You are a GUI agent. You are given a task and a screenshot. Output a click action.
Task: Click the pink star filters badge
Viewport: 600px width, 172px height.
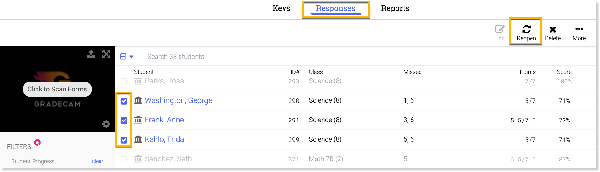point(37,142)
